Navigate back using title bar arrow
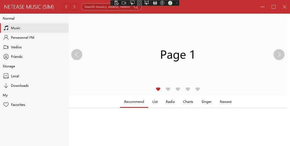 [66, 7]
